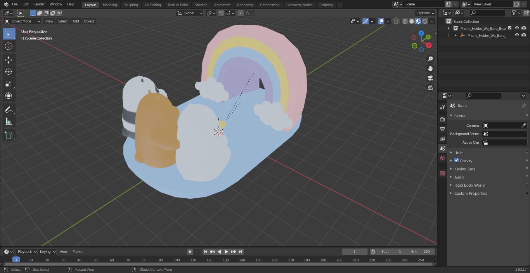Open the pivot point dropdown
Image resolution: width=530 pixels, height=273 pixels.
[211, 13]
